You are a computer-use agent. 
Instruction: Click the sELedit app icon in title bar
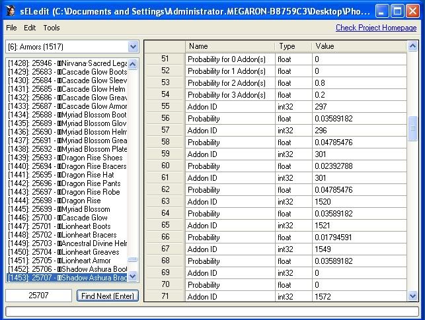pos(9,11)
